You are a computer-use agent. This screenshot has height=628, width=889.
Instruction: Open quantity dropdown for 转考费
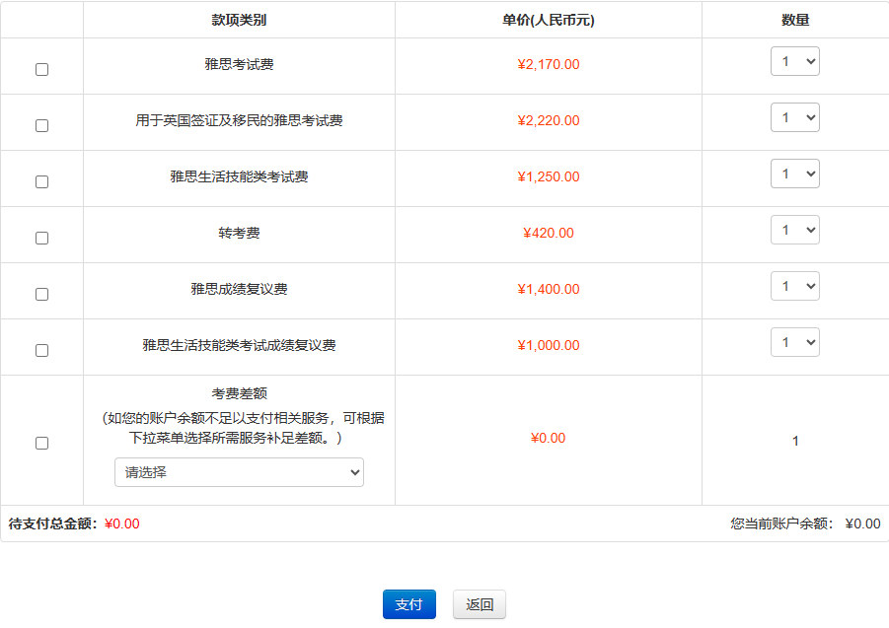point(795,230)
